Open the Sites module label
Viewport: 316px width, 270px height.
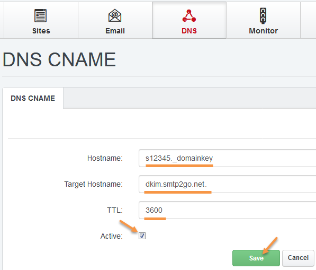tap(41, 31)
